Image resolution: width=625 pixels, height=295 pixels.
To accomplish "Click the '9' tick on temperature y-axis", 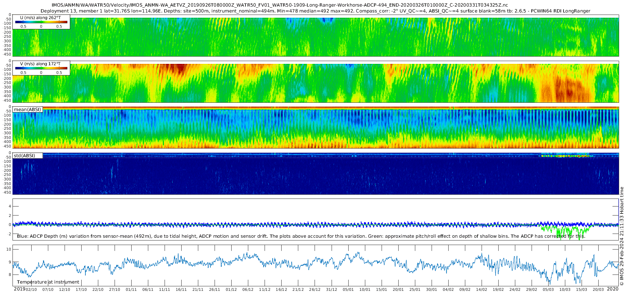I will coord(10,262).
